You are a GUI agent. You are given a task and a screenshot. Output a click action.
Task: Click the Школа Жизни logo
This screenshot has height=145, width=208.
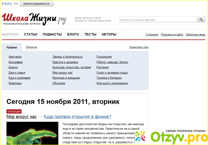coord(34,19)
